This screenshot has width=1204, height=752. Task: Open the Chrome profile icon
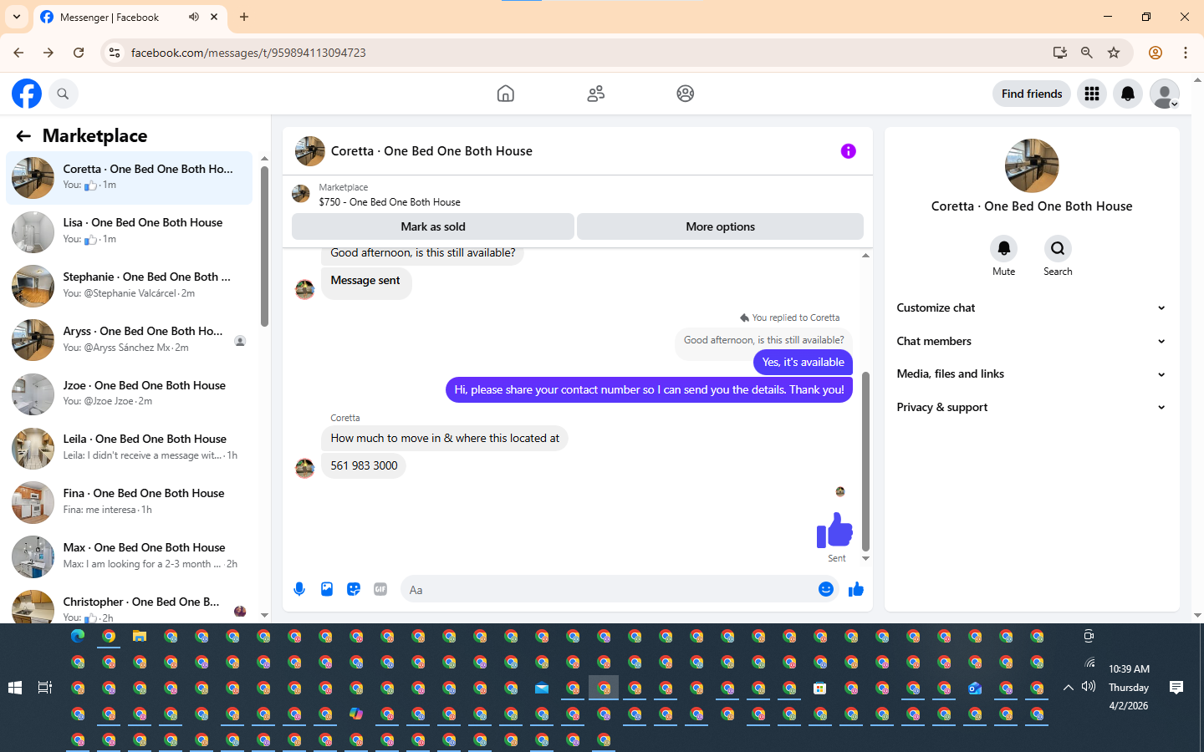(1156, 53)
